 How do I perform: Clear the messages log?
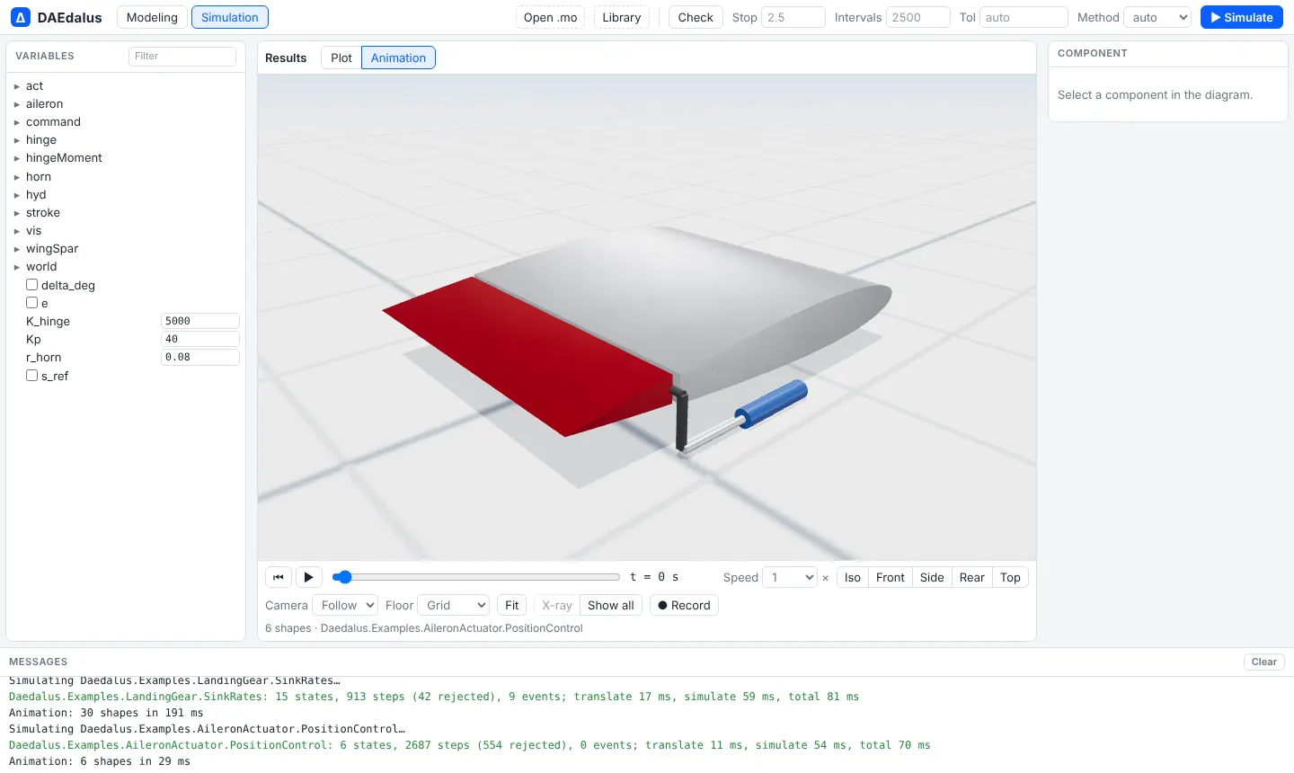coord(1264,662)
